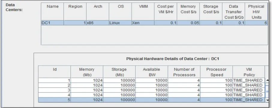This screenshot has height=108, width=272.
Task: Click the Available BW column header
Action: 152,72
